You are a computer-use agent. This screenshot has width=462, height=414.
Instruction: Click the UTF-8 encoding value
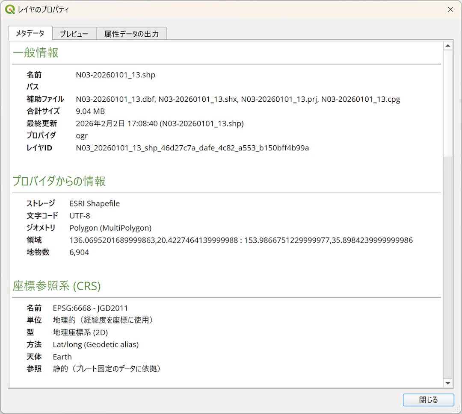(x=80, y=216)
